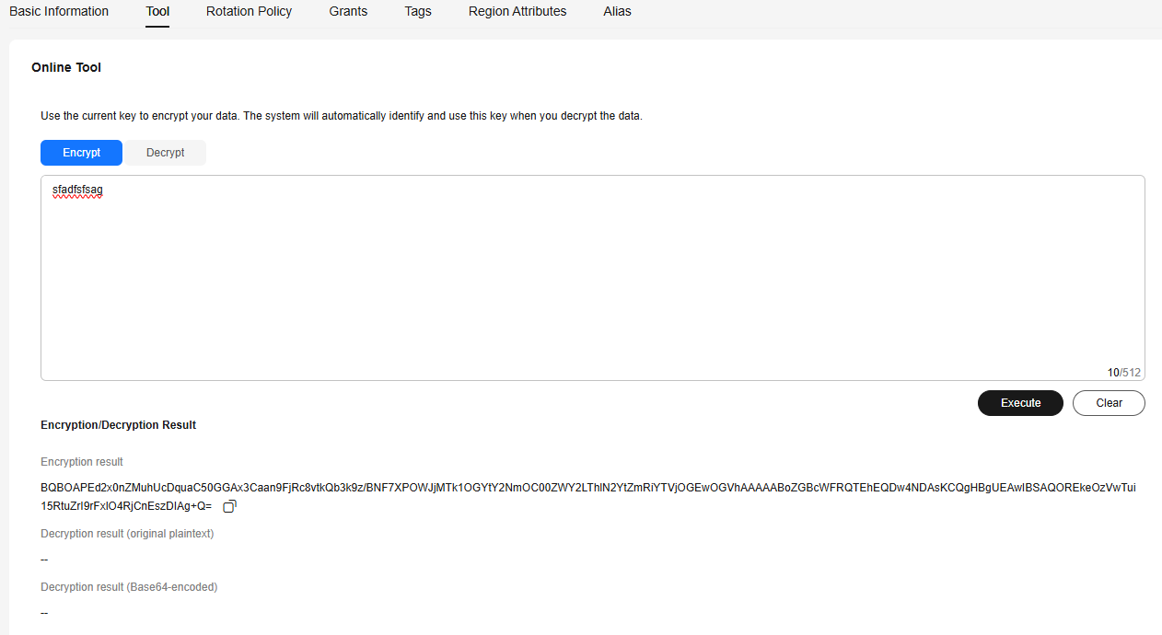1162x635 pixels.
Task: Switch to Encrypt mode
Action: [x=81, y=153]
